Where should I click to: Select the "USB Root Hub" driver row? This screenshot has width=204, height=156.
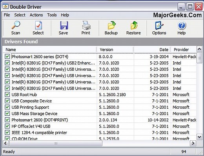pyautogui.click(x=99, y=95)
